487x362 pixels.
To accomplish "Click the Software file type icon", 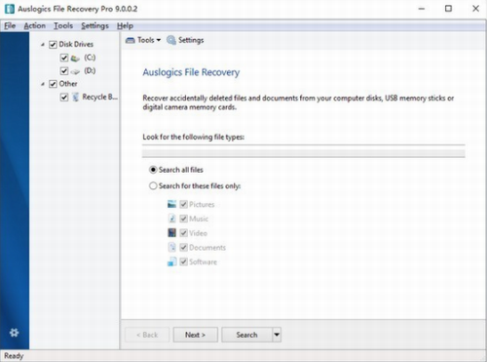I will 171,261.
